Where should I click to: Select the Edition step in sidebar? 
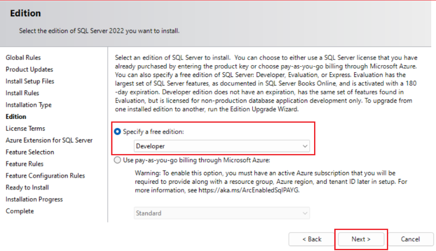pos(16,116)
